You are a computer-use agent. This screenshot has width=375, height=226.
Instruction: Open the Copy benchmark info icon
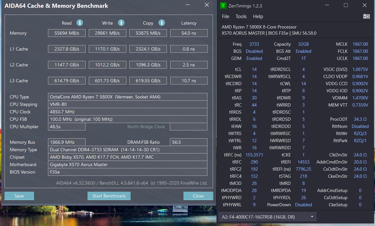click(x=162, y=23)
